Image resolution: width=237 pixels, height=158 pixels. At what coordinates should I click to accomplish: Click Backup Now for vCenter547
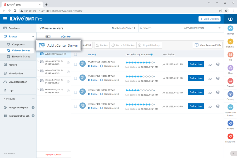pos(196,92)
